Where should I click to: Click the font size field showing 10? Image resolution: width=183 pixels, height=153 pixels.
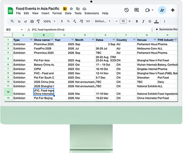click(123, 21)
